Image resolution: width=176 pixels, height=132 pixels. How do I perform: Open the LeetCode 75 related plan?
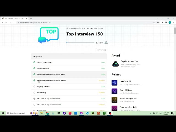127,83
